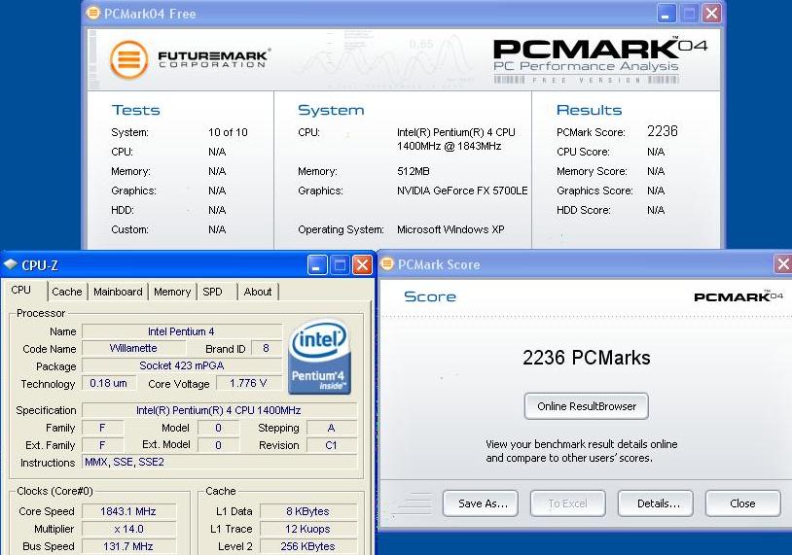Image resolution: width=792 pixels, height=555 pixels.
Task: Click the Online ResultBrowser button
Action: (x=587, y=406)
